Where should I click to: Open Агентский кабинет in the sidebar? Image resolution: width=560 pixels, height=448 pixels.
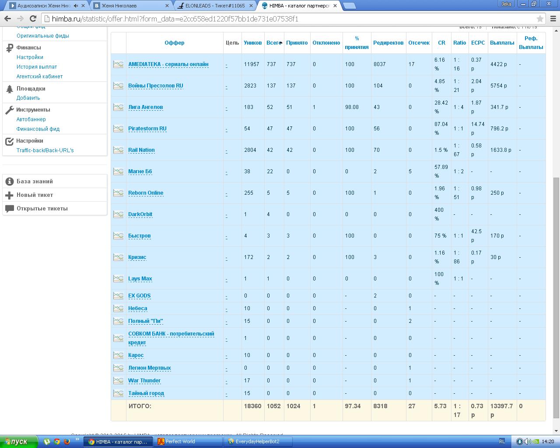click(x=40, y=77)
